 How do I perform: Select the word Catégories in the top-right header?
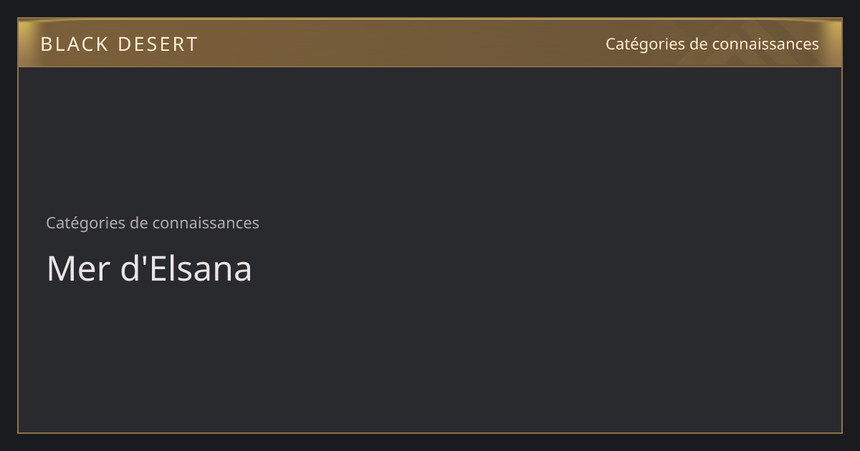[x=645, y=44]
